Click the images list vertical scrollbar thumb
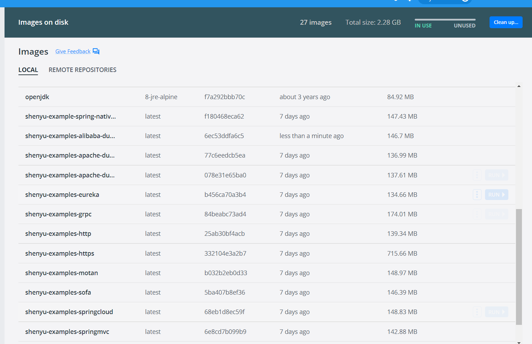The width and height of the screenshot is (532, 344). pyautogui.click(x=519, y=267)
